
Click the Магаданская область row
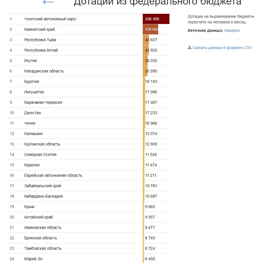pyautogui.click(x=89, y=71)
